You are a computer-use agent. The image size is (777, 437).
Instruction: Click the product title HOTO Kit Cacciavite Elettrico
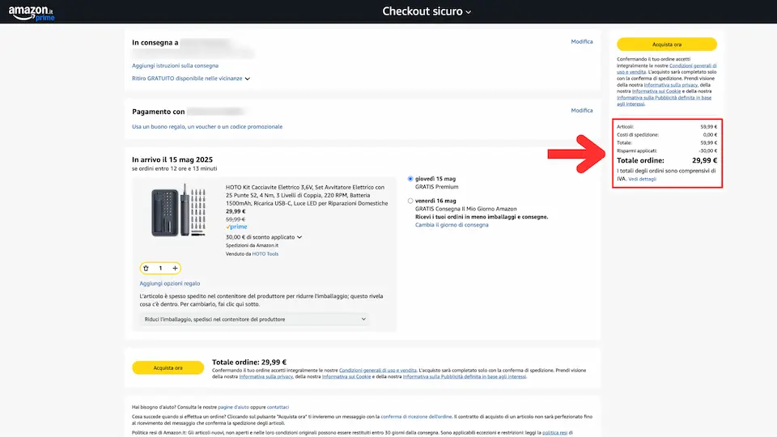(x=307, y=195)
